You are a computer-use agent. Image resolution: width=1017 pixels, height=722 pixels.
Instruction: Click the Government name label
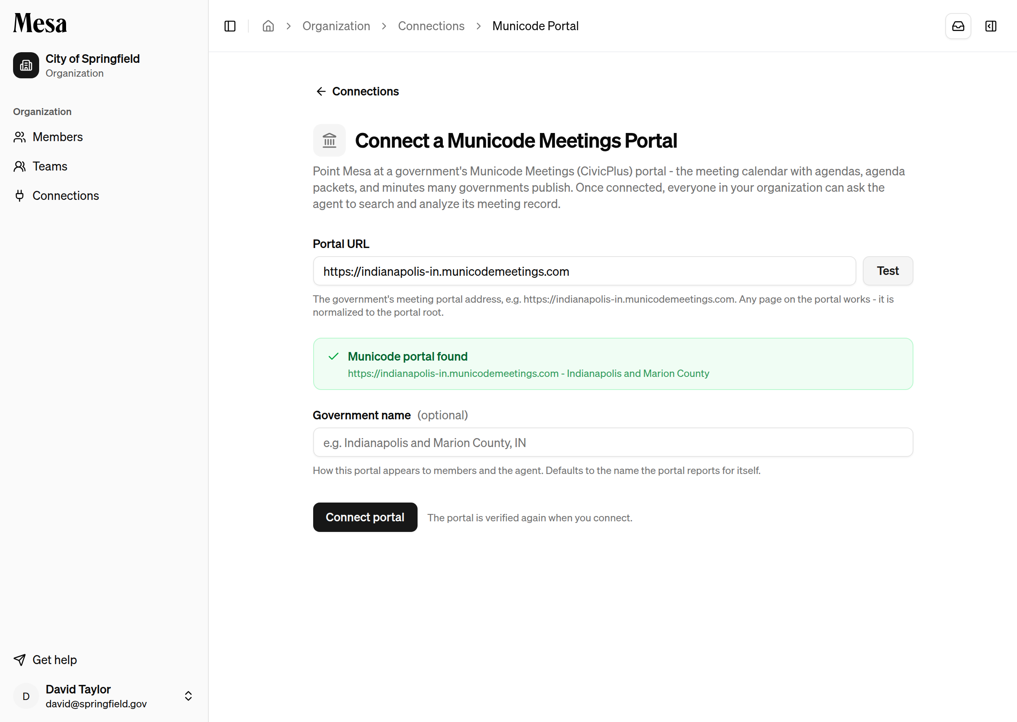(361, 415)
